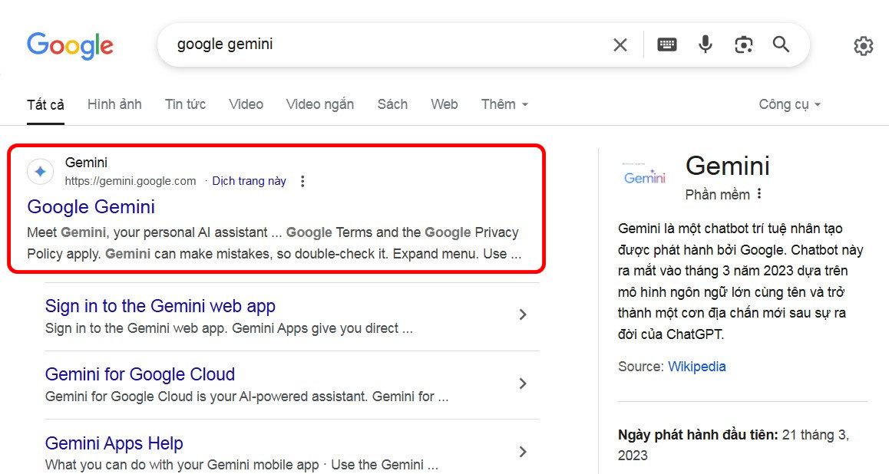
Task: Clear the search query with the X icon
Action: point(620,44)
